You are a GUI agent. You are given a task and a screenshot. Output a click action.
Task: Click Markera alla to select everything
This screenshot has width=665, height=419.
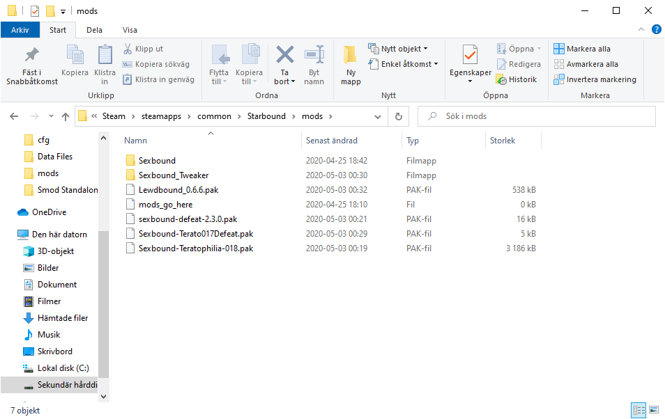[x=582, y=49]
